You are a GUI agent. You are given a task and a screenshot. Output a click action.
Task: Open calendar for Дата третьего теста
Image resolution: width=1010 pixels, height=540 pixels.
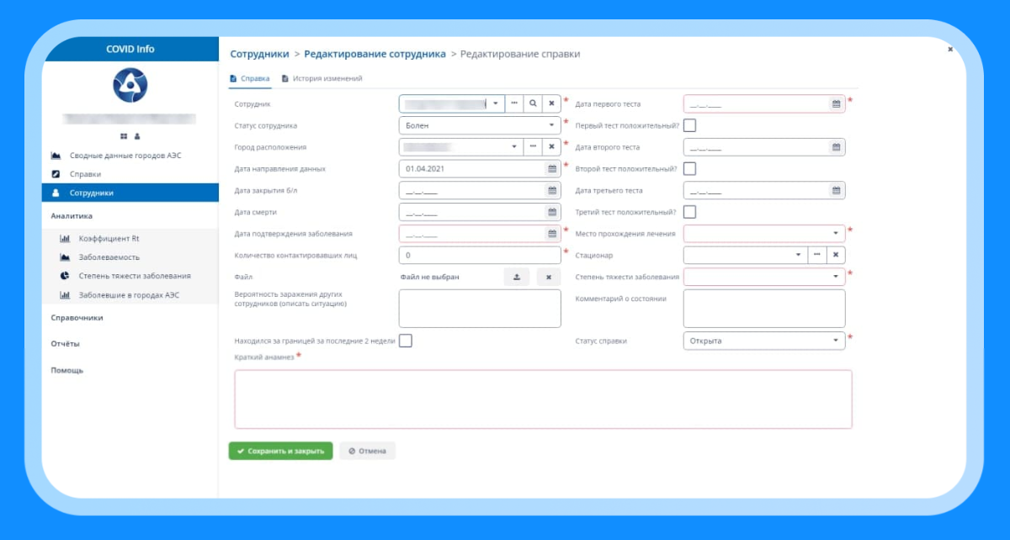pyautogui.click(x=837, y=190)
